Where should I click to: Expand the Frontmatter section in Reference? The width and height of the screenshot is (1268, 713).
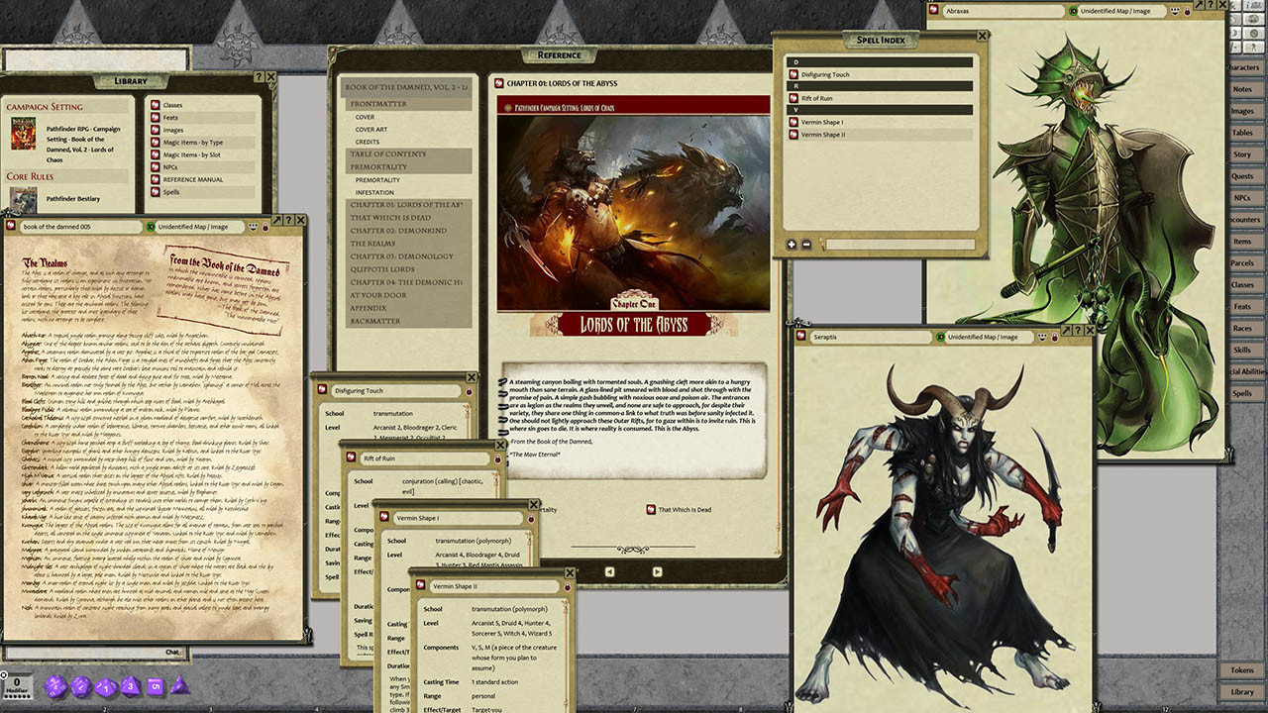[377, 103]
